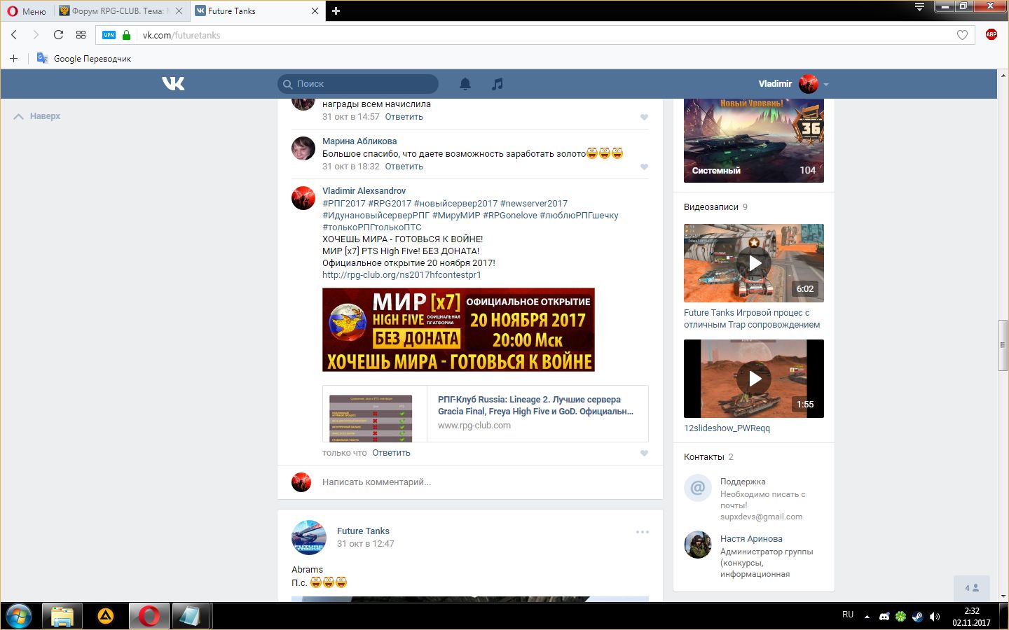Open the ABP adblock extension icon
Viewport: 1009px width, 630px height.
click(991, 34)
